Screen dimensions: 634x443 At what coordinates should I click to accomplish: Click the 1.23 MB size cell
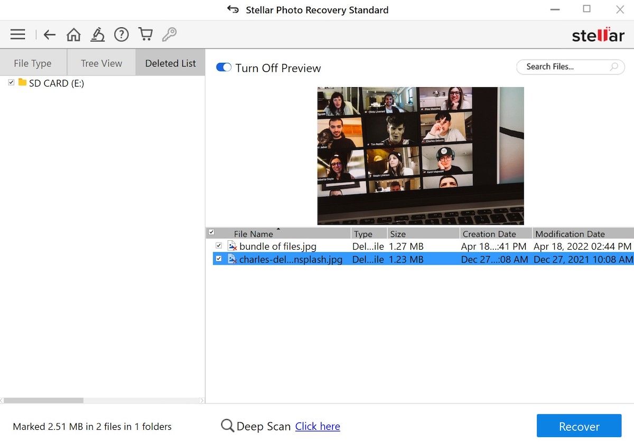click(x=406, y=259)
